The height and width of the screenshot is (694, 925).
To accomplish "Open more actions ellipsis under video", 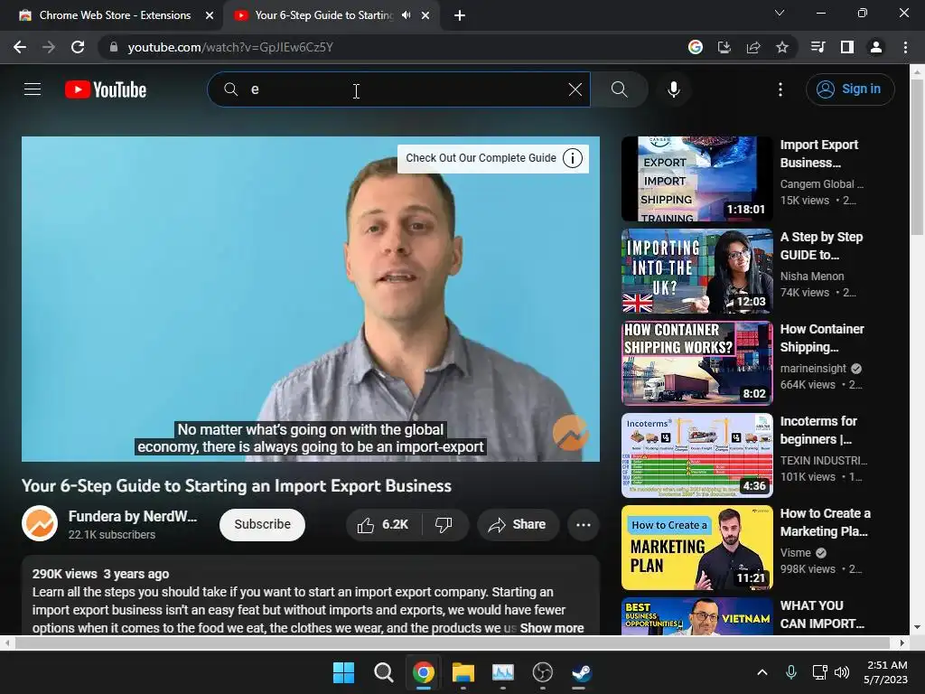I will point(584,525).
